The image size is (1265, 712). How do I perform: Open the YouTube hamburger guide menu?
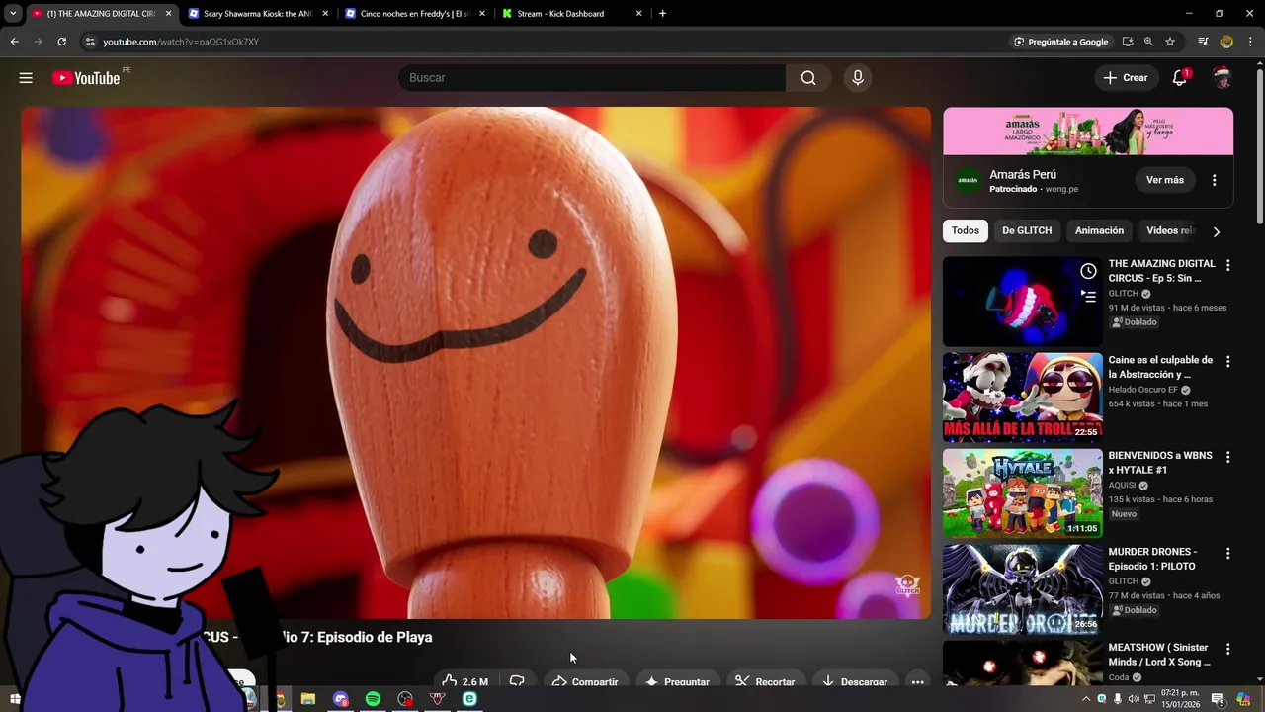point(26,78)
